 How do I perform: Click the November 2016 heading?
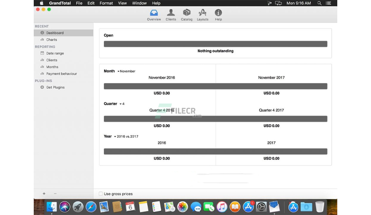(x=162, y=77)
